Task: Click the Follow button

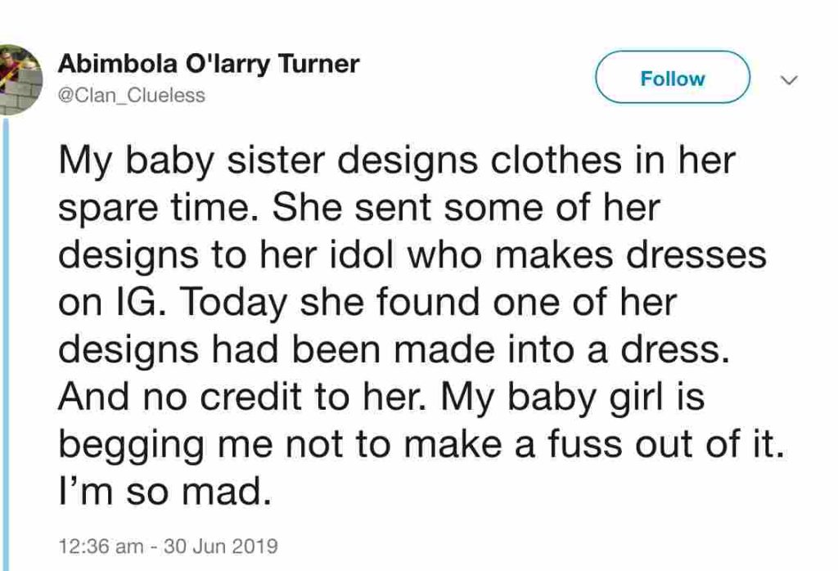Action: [x=672, y=79]
